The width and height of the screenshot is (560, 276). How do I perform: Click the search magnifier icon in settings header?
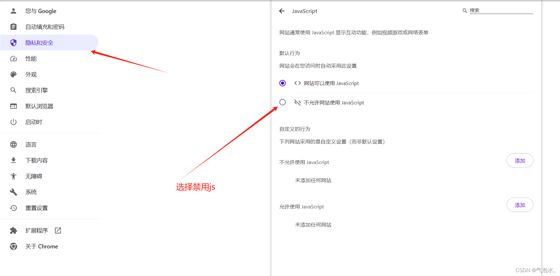tap(465, 11)
